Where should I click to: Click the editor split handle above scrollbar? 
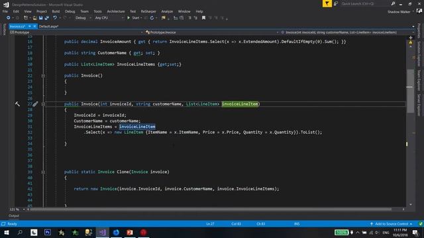411,38
